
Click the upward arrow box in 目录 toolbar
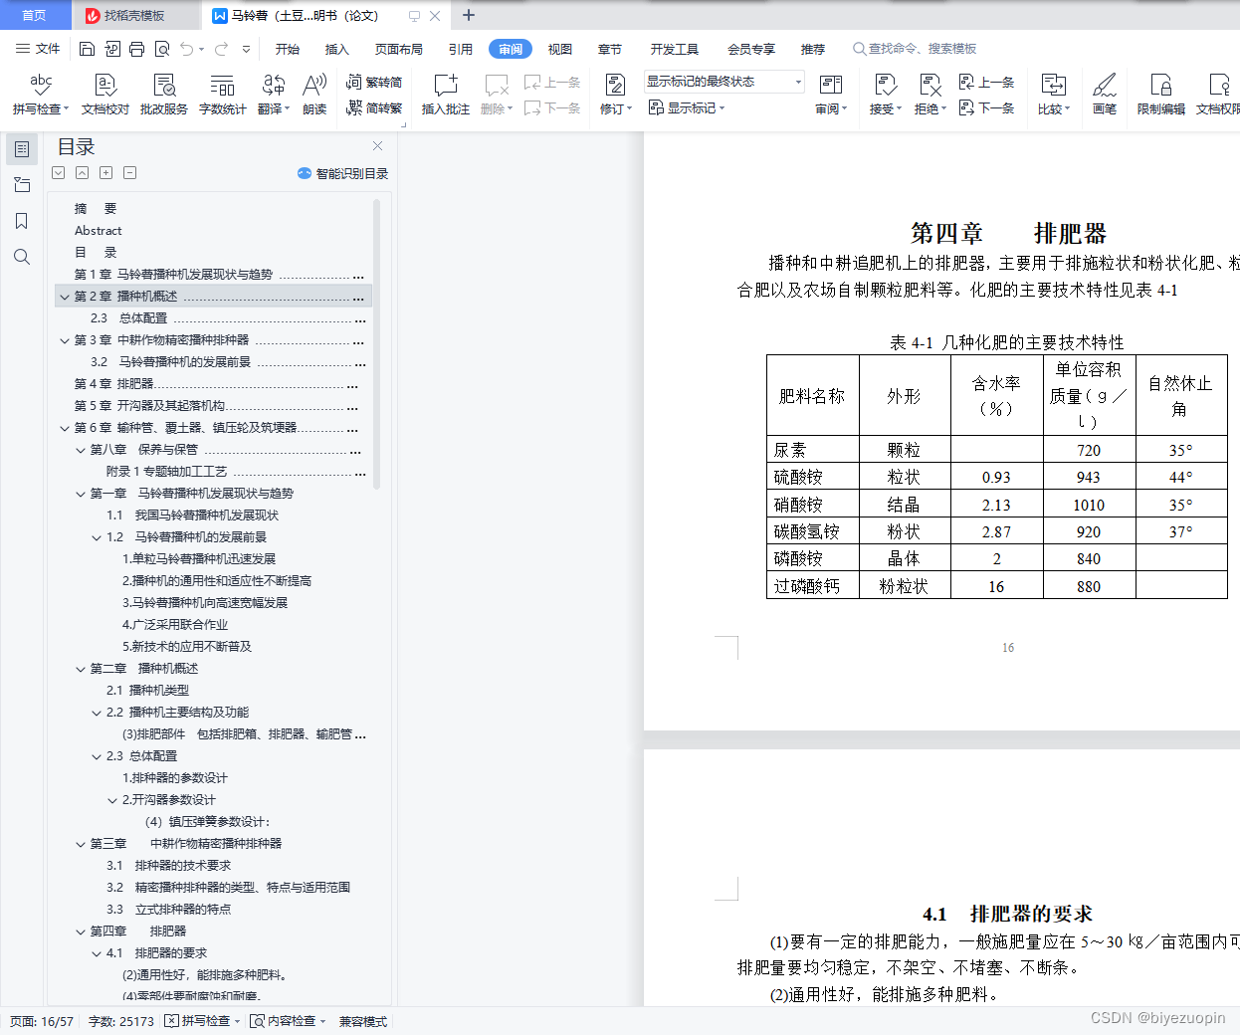click(x=82, y=173)
